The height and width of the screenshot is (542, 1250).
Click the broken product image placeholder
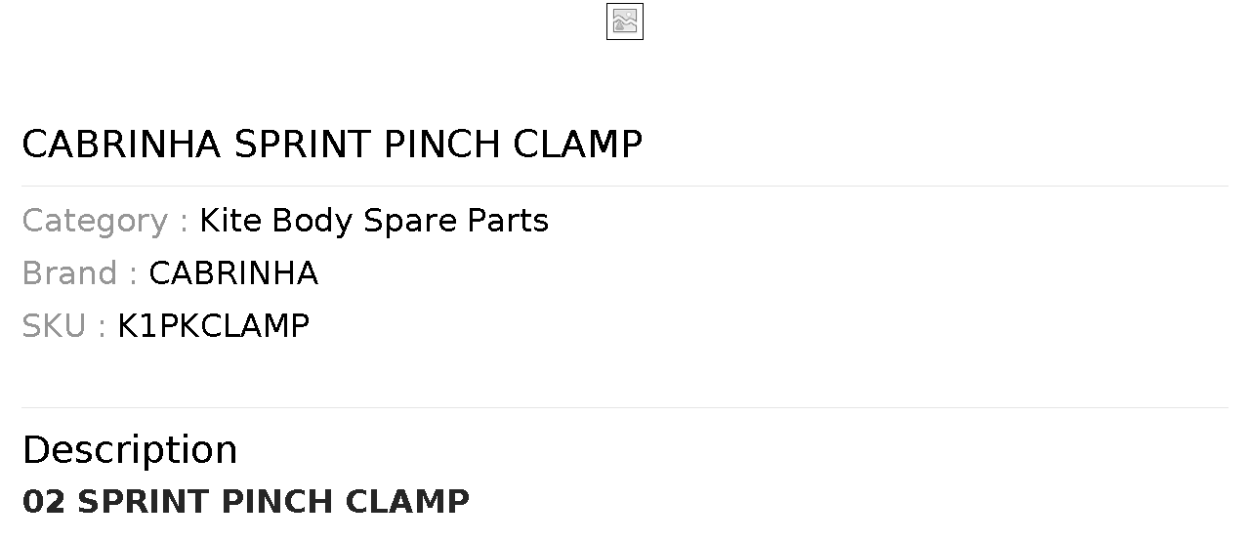[x=625, y=21]
